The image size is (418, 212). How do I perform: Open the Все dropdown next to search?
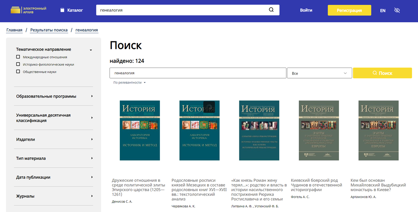click(x=319, y=73)
